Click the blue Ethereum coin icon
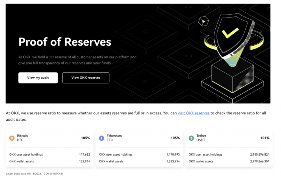The width and height of the screenshot is (281, 183). click(102, 138)
